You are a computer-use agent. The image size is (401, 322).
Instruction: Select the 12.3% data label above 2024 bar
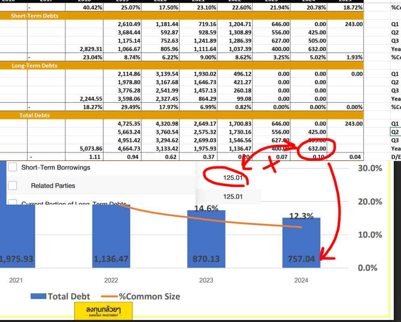click(301, 216)
